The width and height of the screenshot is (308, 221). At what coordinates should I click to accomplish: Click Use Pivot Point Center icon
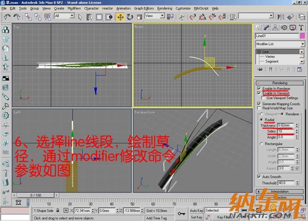(170, 17)
